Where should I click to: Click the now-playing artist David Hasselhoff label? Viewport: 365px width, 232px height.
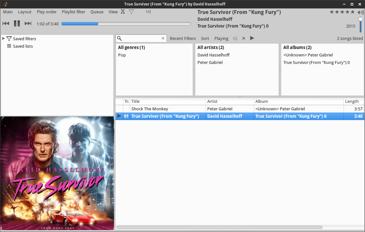tap(215, 19)
